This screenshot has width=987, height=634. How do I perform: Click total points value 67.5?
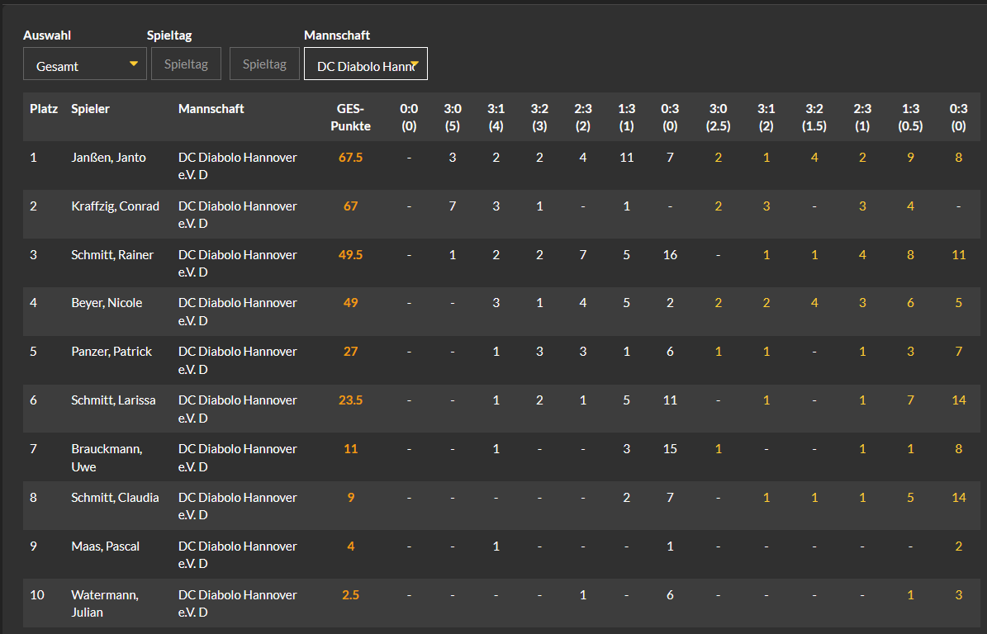350,157
